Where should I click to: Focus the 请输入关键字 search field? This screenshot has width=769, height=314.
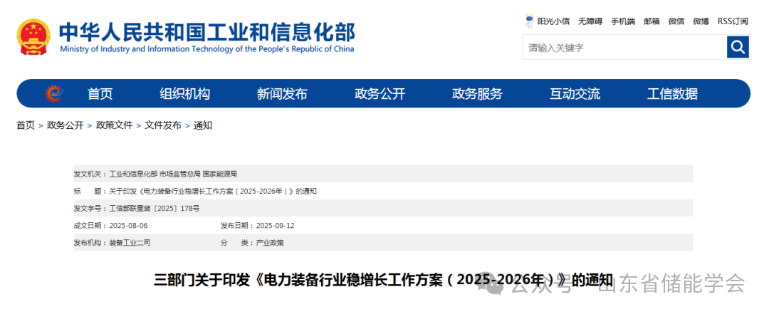[625, 48]
